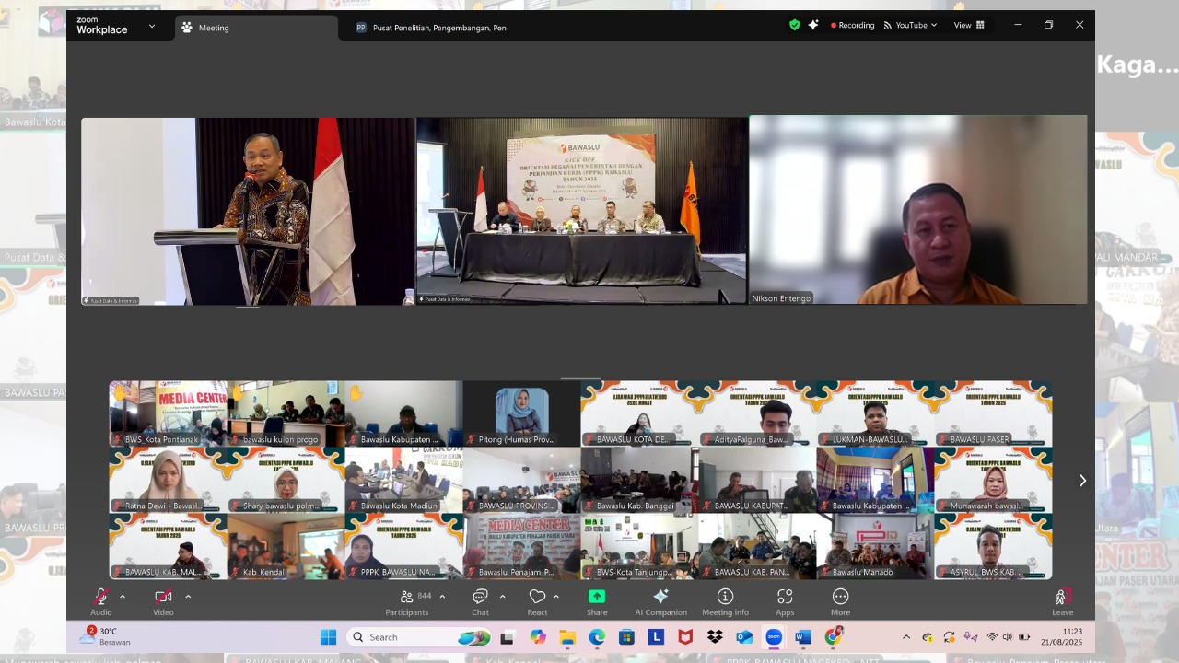Expand audio settings arrow next to Audio
Screen dimensions: 1179x663
[x=123, y=597]
